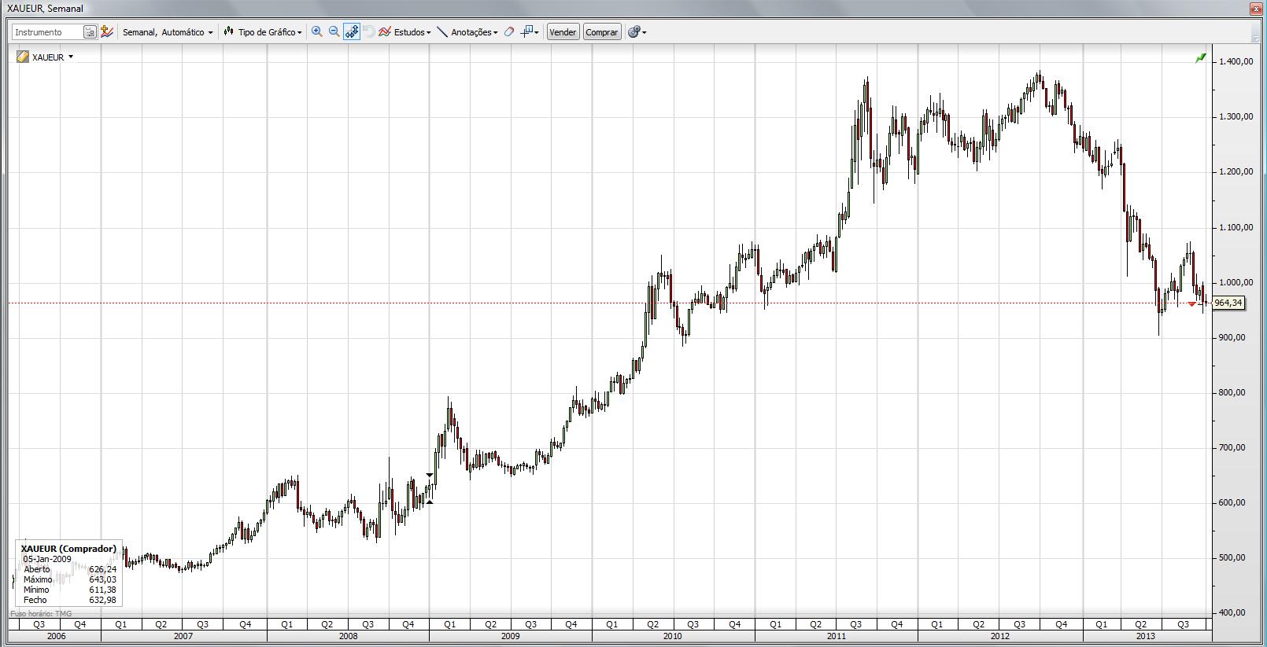Click the Comprar button

pos(602,32)
